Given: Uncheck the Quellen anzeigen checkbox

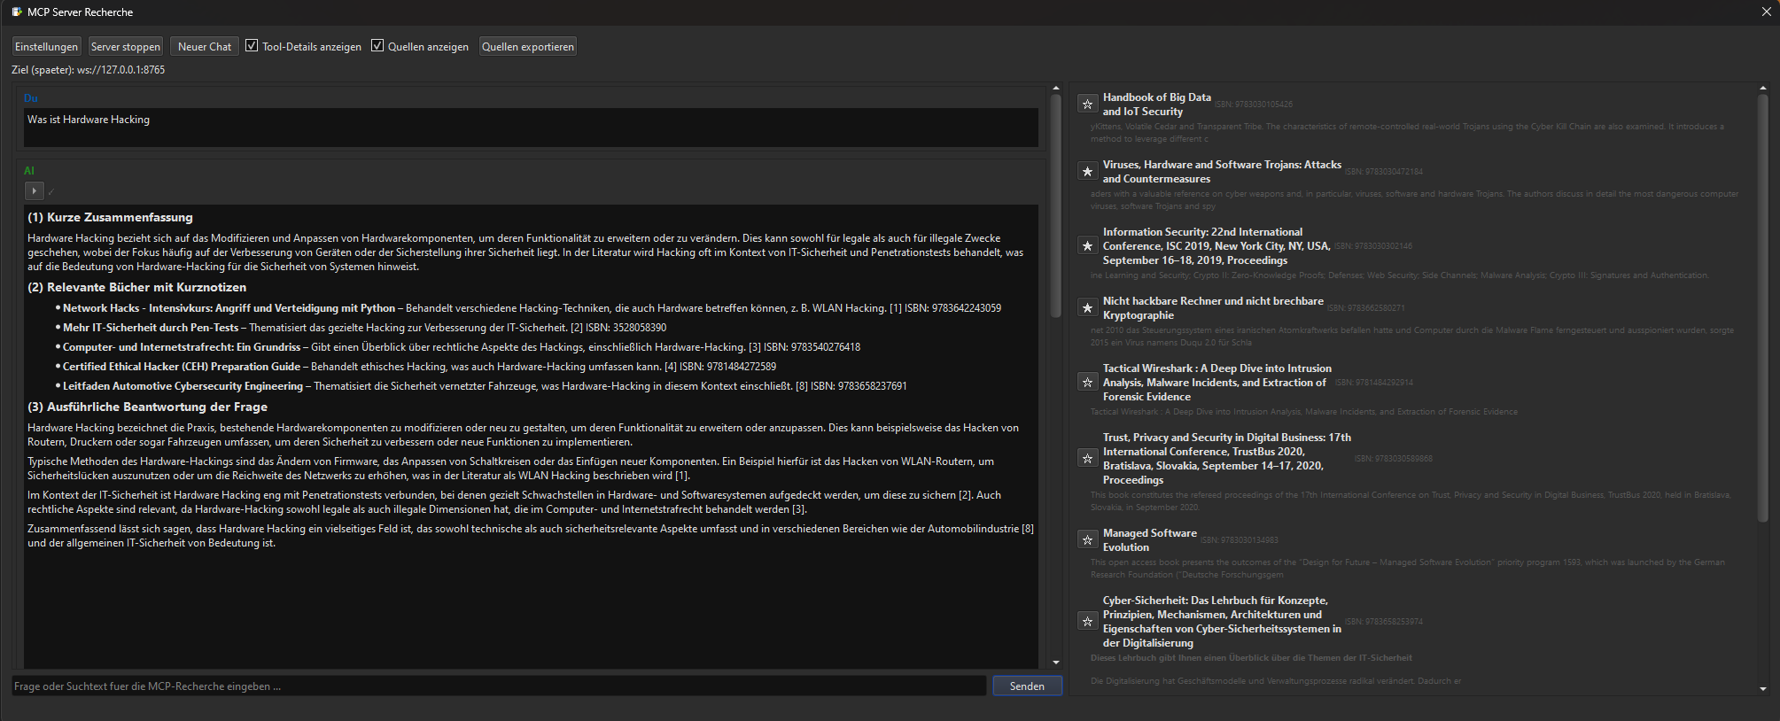Looking at the screenshot, I should 377,46.
